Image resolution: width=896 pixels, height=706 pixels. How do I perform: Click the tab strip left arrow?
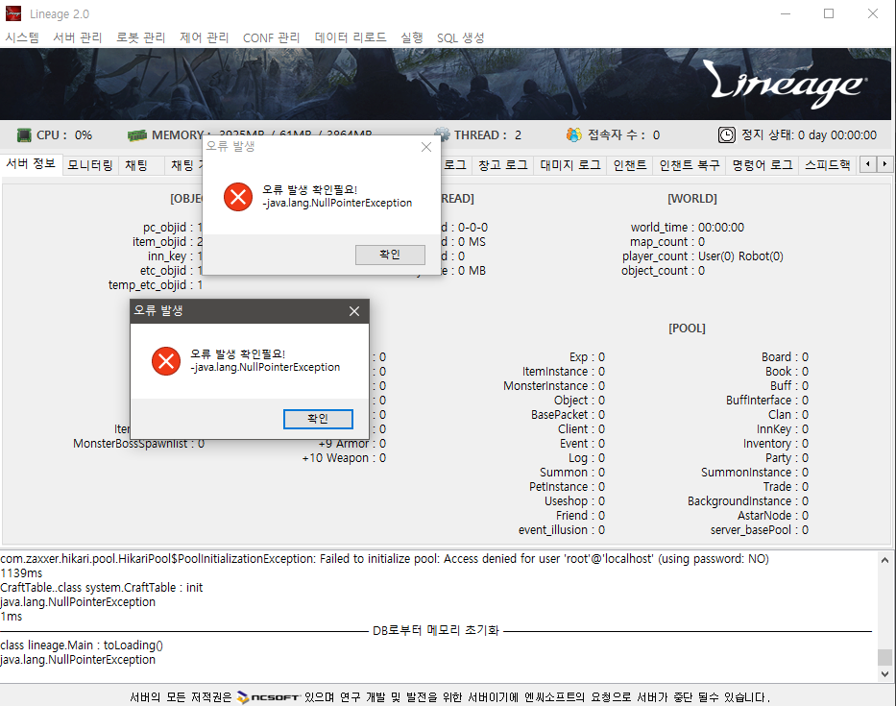pyautogui.click(x=868, y=164)
